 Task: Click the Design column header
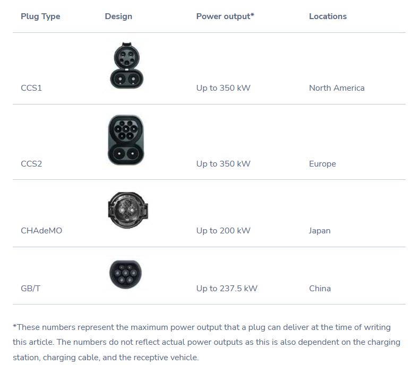click(118, 16)
